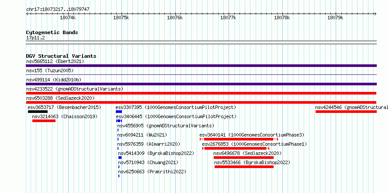
Task: Click the 18079k ruler tick label
Action: tap(335, 18)
